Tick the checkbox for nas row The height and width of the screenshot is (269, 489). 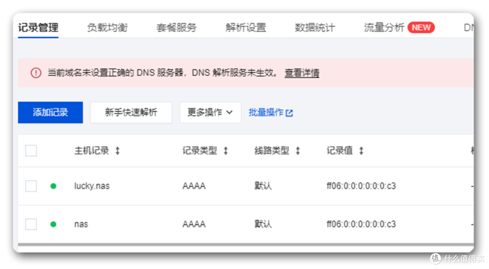(31, 224)
